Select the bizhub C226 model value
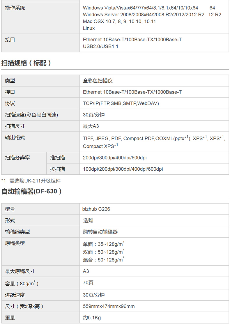The height and width of the screenshot is (329, 230). tap(96, 209)
